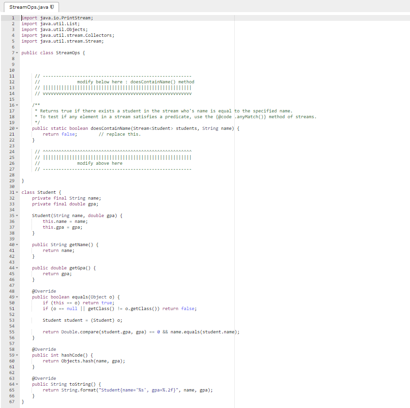Viewport: 410px width, 408px height.
Task: Click the shield icon on the StreamOps.java tab
Action: (53, 7)
